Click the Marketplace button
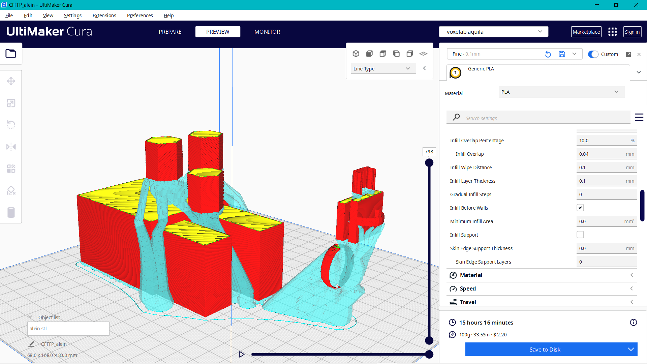647x364 pixels. (x=586, y=32)
